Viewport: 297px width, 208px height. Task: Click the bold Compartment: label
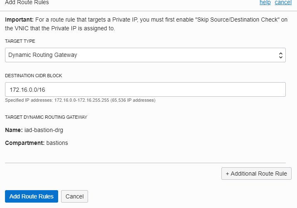[25, 143]
